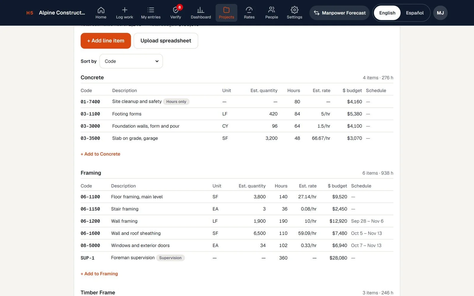Select Windows and exterior doors row
The height and width of the screenshot is (296, 474).
pyautogui.click(x=237, y=245)
